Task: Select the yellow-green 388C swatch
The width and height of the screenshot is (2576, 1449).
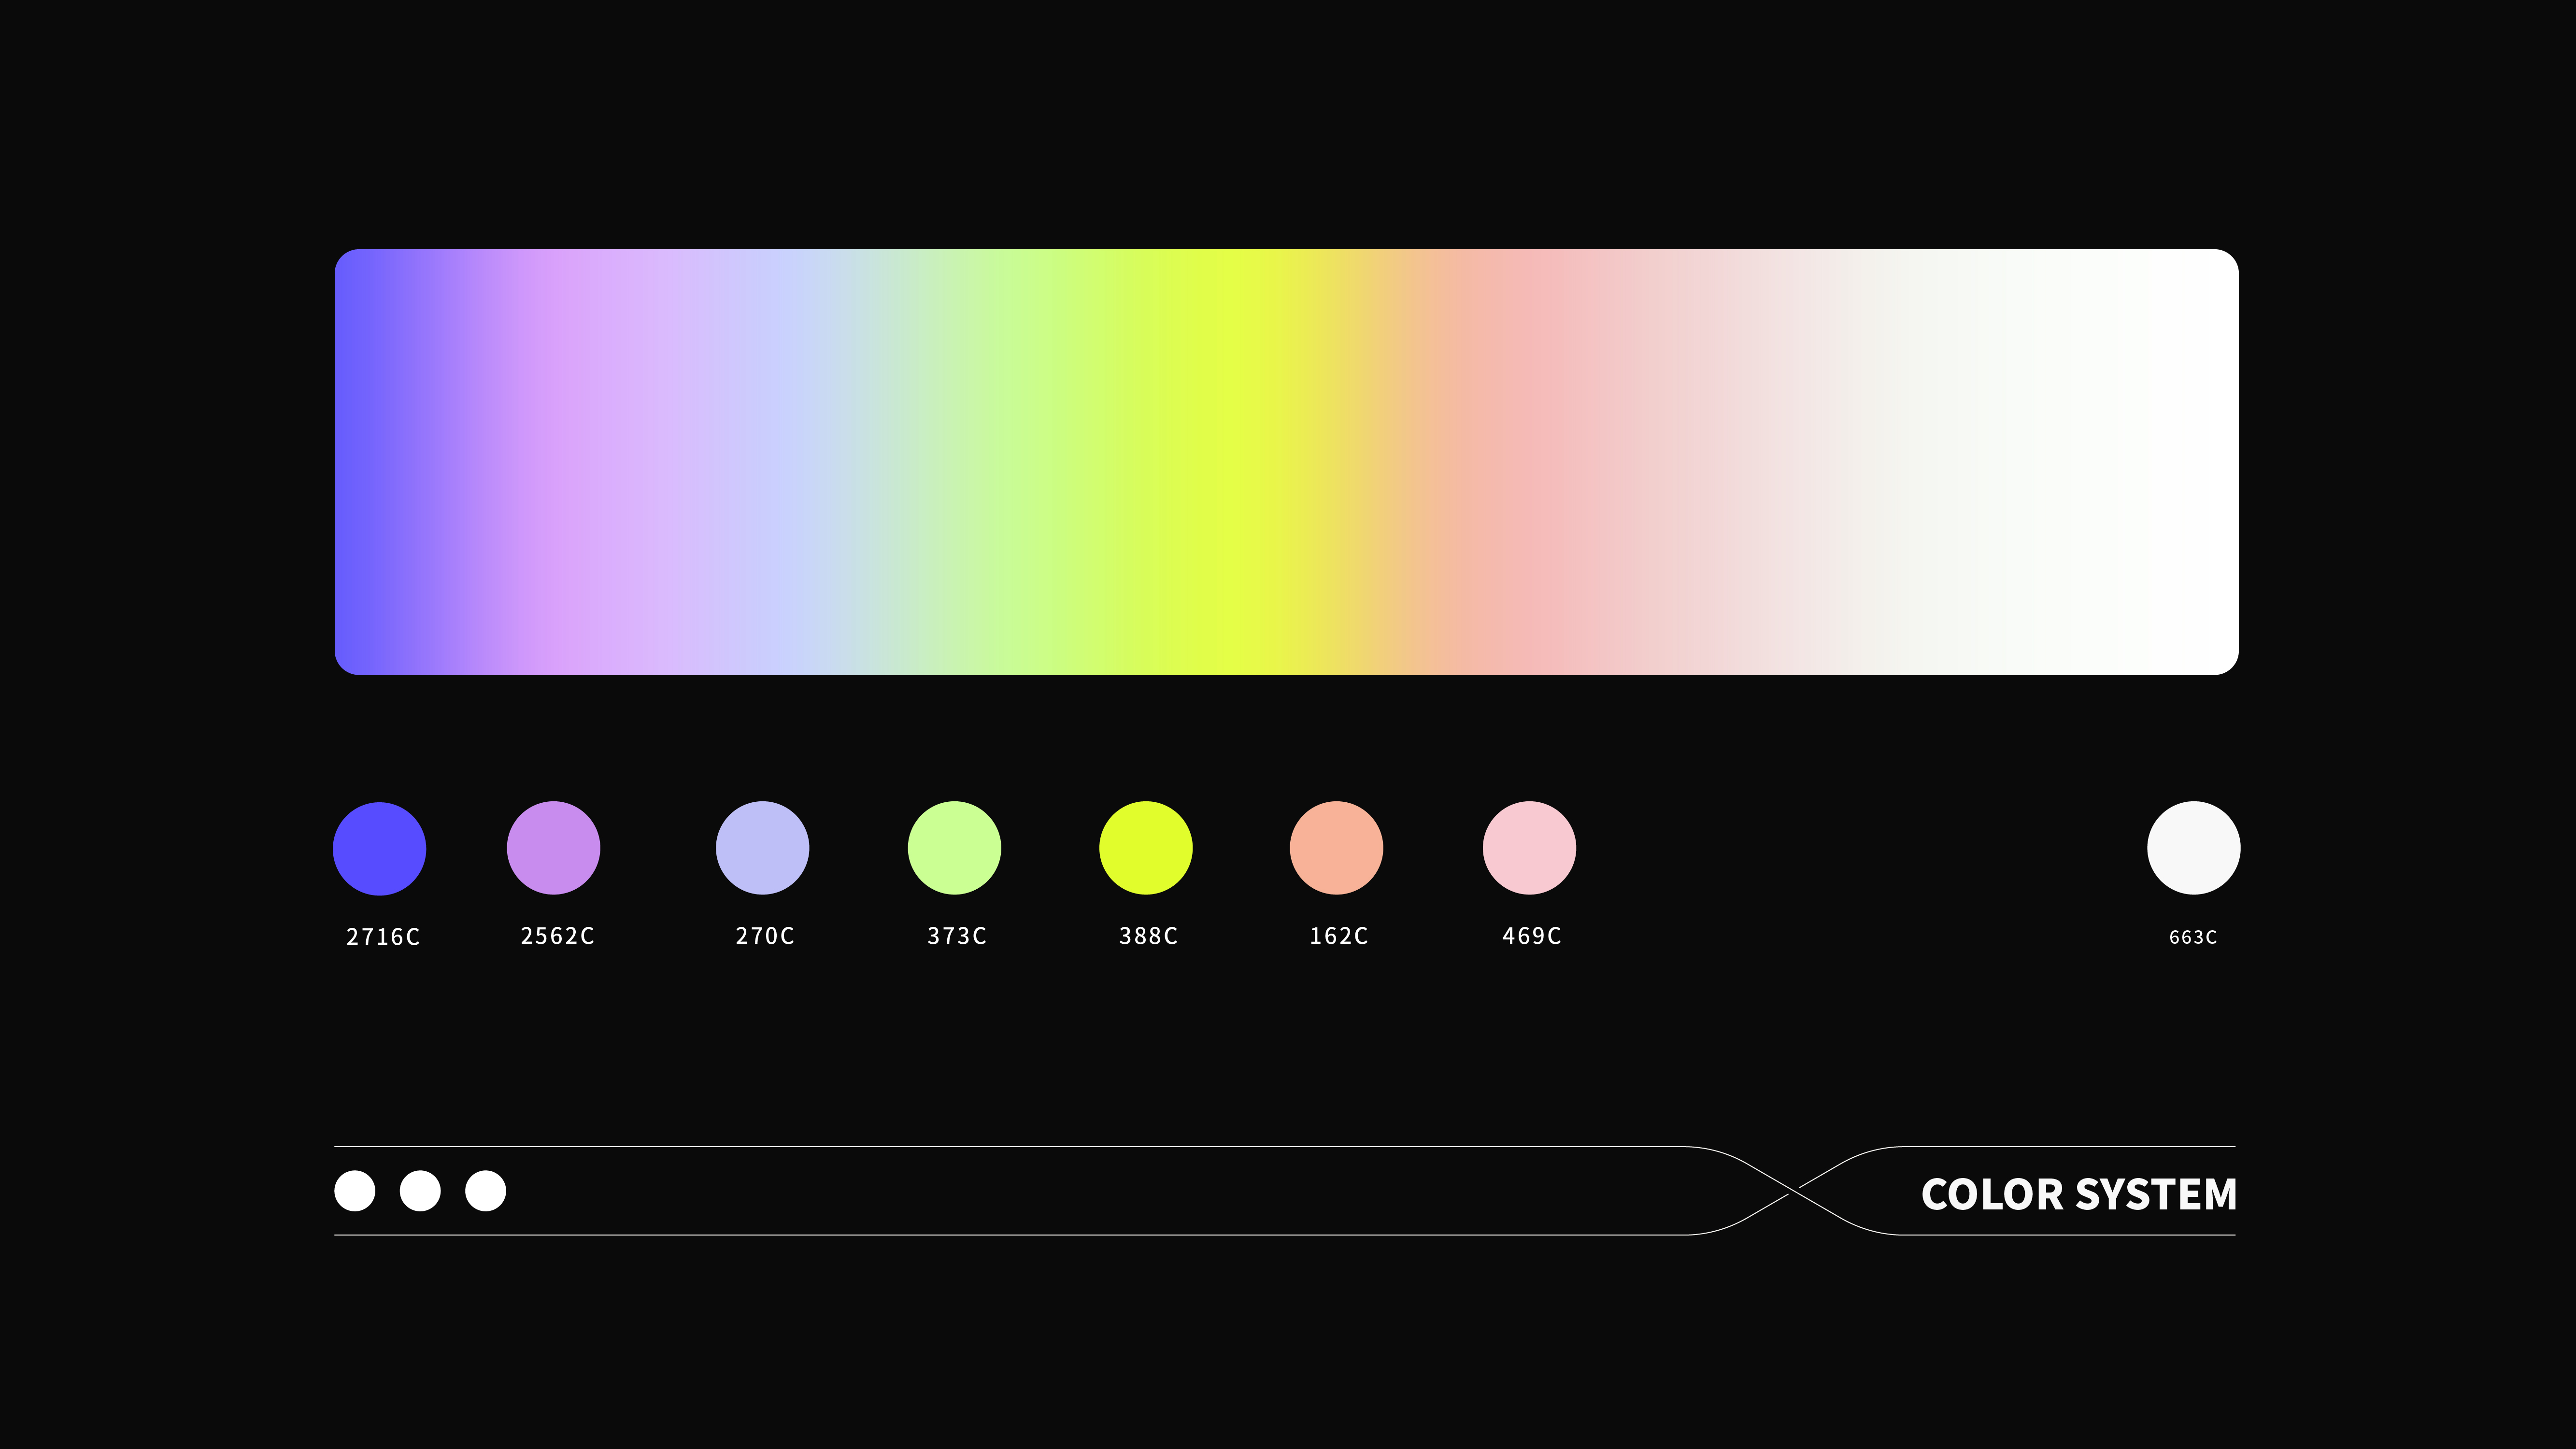Action: [1146, 848]
